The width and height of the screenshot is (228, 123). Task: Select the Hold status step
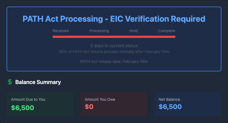(x=133, y=31)
